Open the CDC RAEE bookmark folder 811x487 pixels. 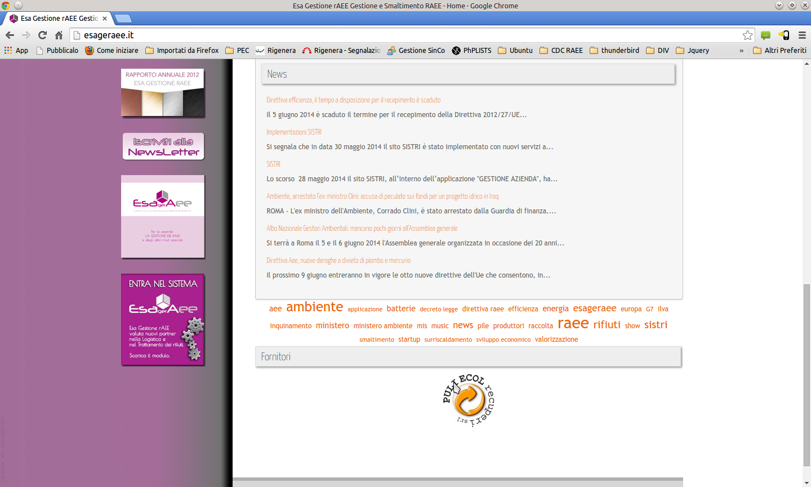point(561,50)
